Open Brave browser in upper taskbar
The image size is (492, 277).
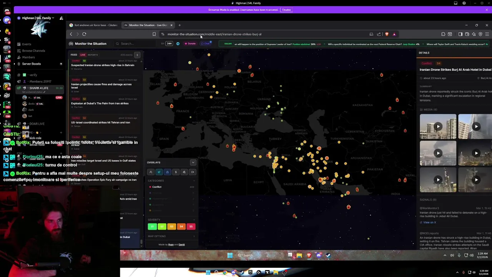coord(309,255)
